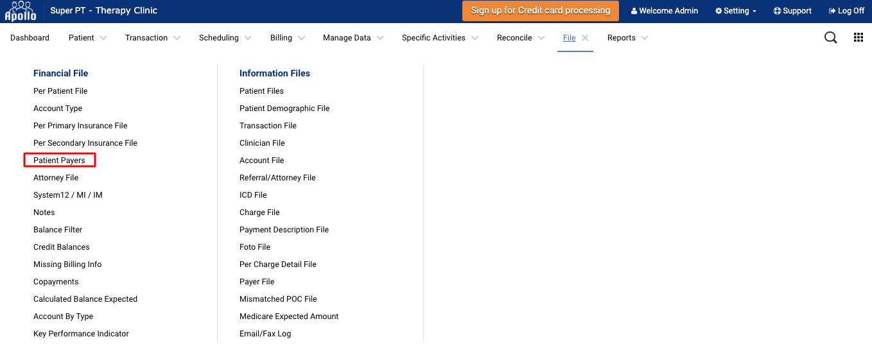Expand the Billing menu
The height and width of the screenshot is (355, 872).
(x=288, y=38)
